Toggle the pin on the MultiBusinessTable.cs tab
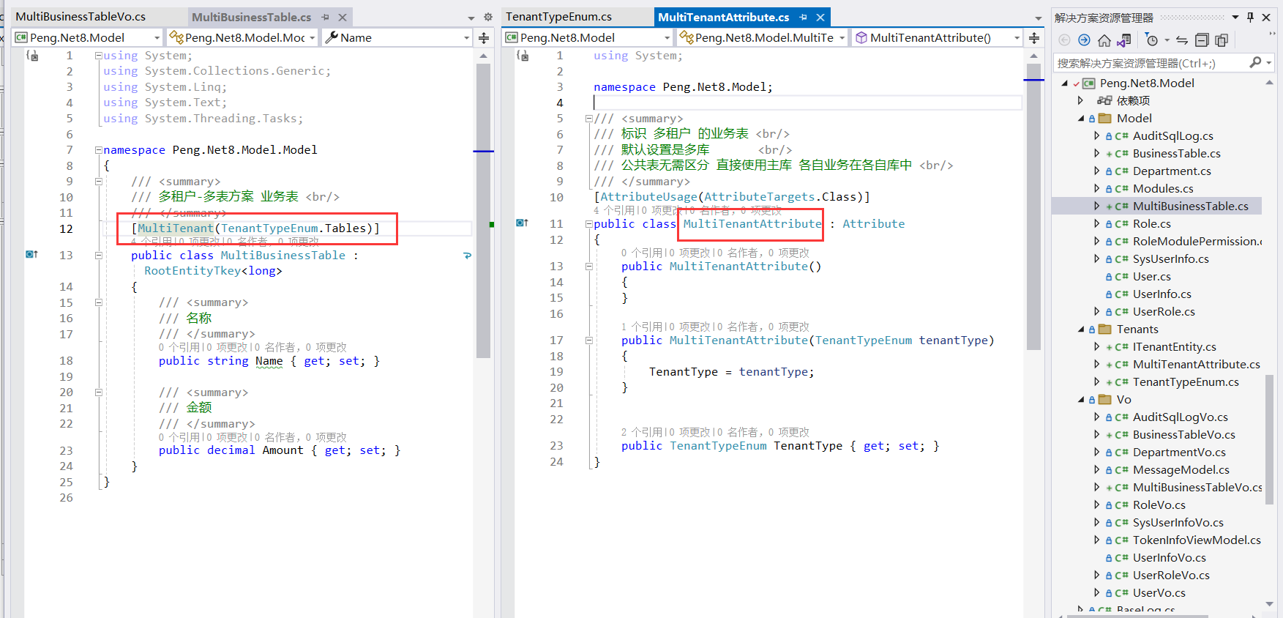The width and height of the screenshot is (1283, 618). coord(326,17)
